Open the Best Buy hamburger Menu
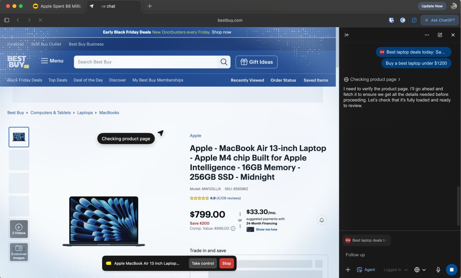Viewport: 461px width, 278px height. 52,61
